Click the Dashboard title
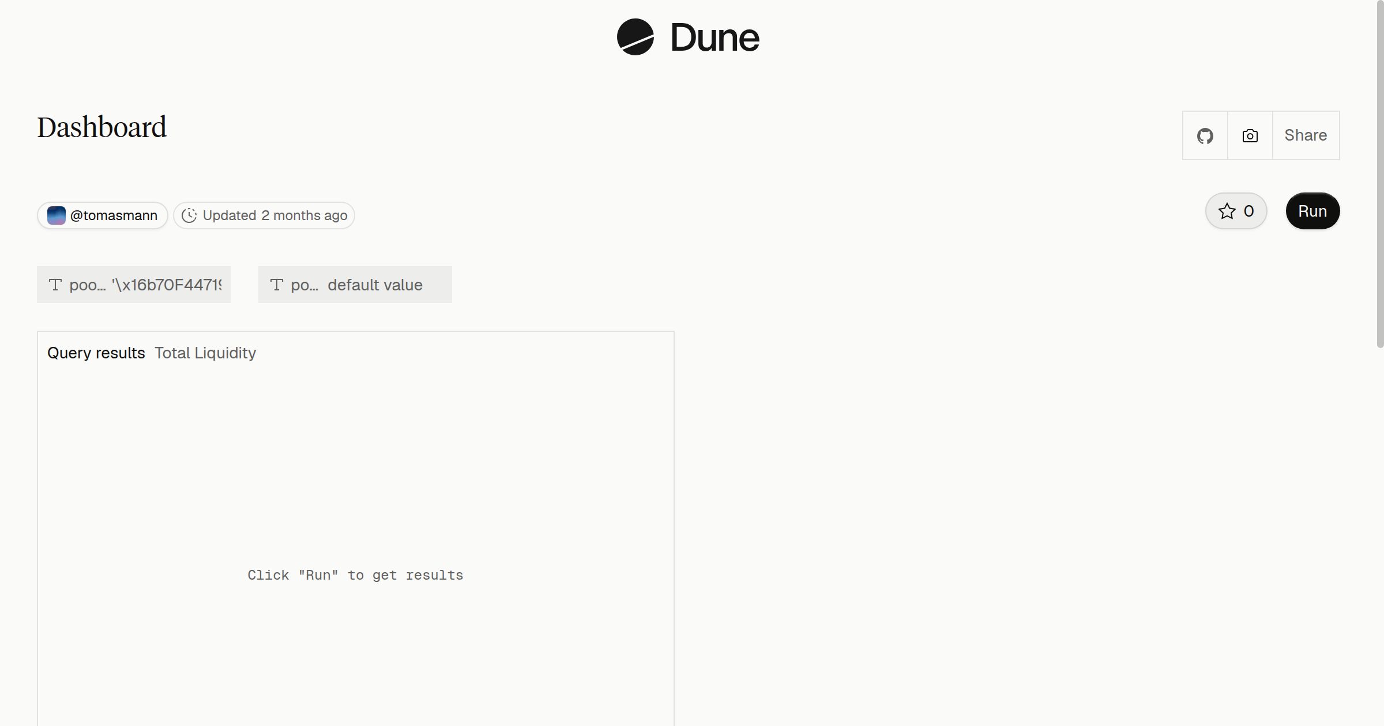The image size is (1384, 726). 102,127
